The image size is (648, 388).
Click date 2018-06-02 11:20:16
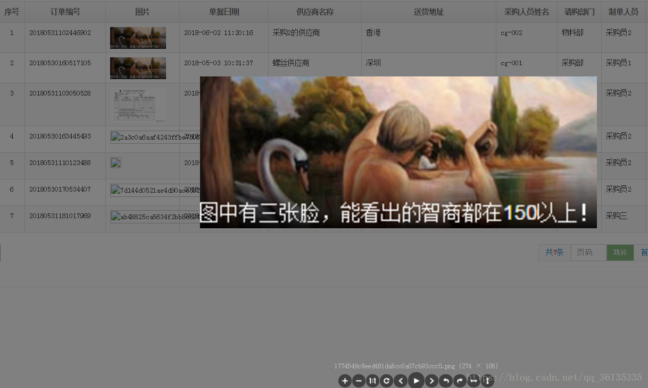point(219,33)
